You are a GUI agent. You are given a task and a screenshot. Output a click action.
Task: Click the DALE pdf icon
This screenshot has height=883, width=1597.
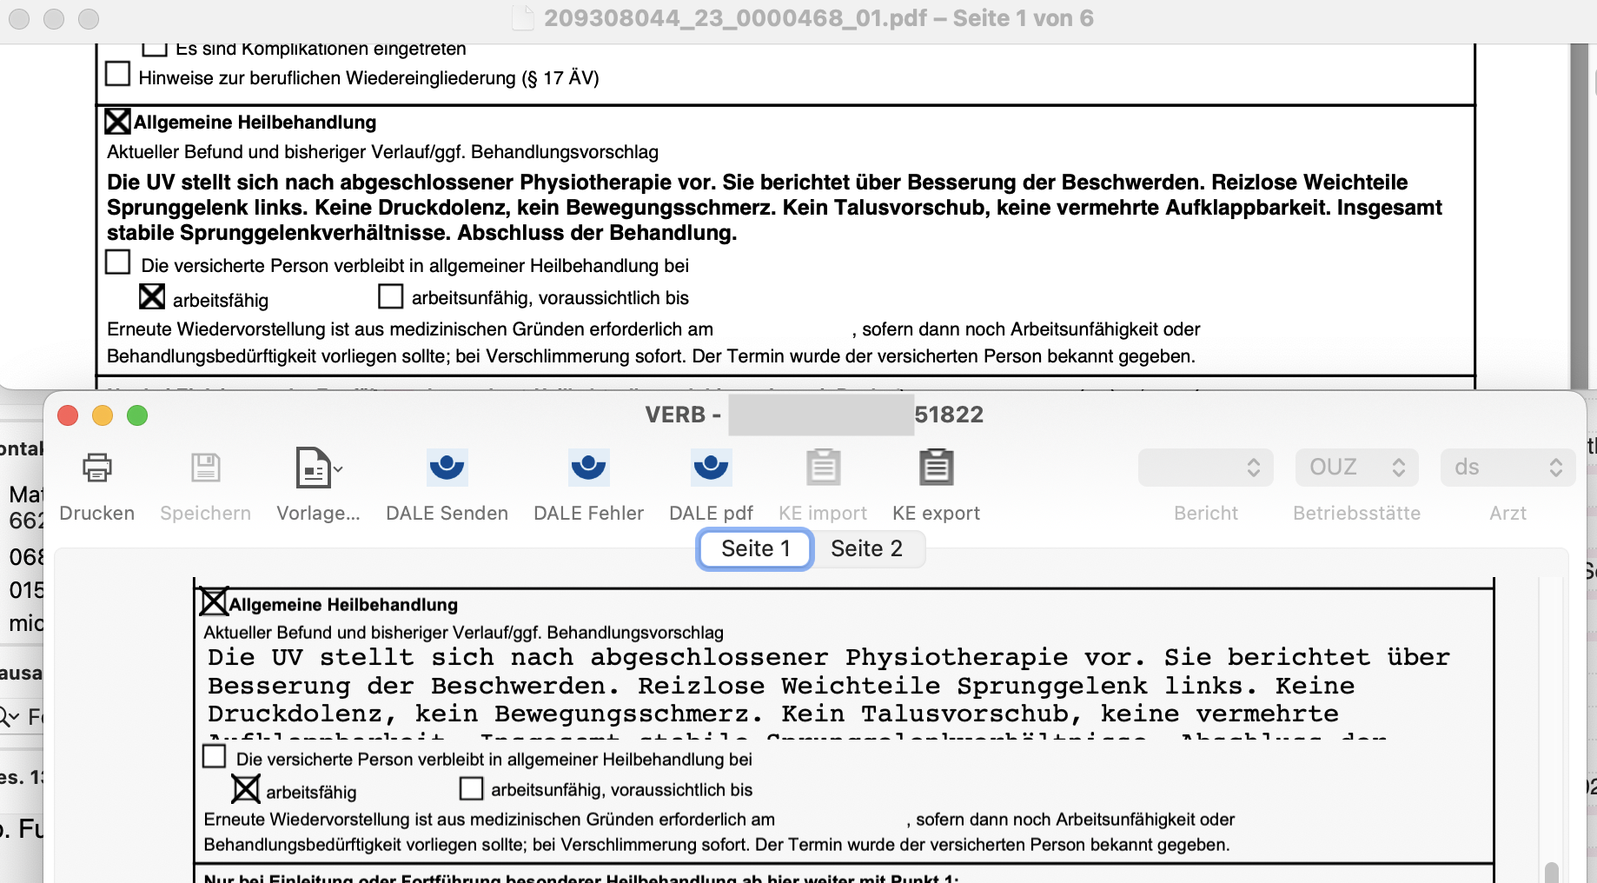pyautogui.click(x=711, y=468)
